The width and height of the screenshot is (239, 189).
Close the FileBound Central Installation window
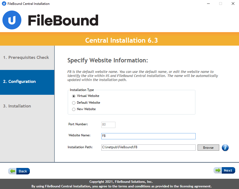click(x=233, y=4)
